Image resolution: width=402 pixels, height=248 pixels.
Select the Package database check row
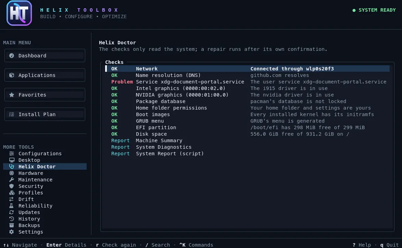(247, 101)
